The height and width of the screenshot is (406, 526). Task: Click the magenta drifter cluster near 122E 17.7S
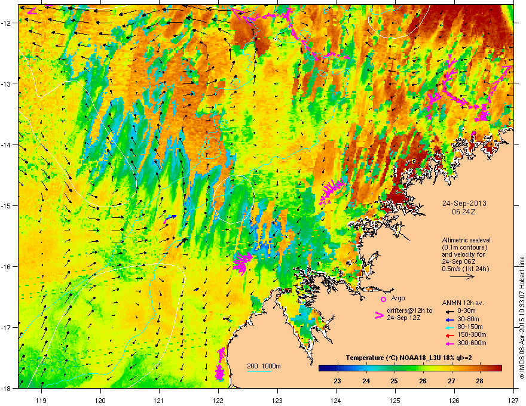click(220, 364)
